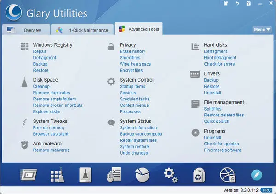
Task: Click the System Control gear icon
Action: click(111, 82)
